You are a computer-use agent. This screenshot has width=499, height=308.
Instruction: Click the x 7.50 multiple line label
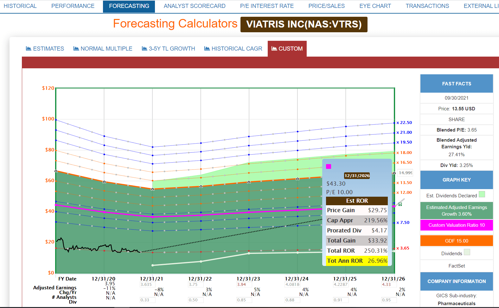(403, 223)
